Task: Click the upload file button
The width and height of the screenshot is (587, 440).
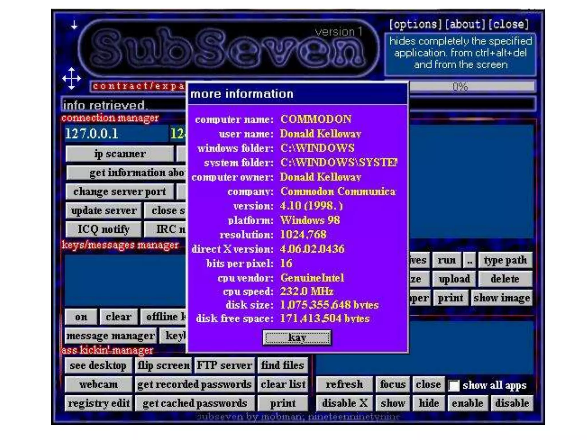Action: click(454, 279)
